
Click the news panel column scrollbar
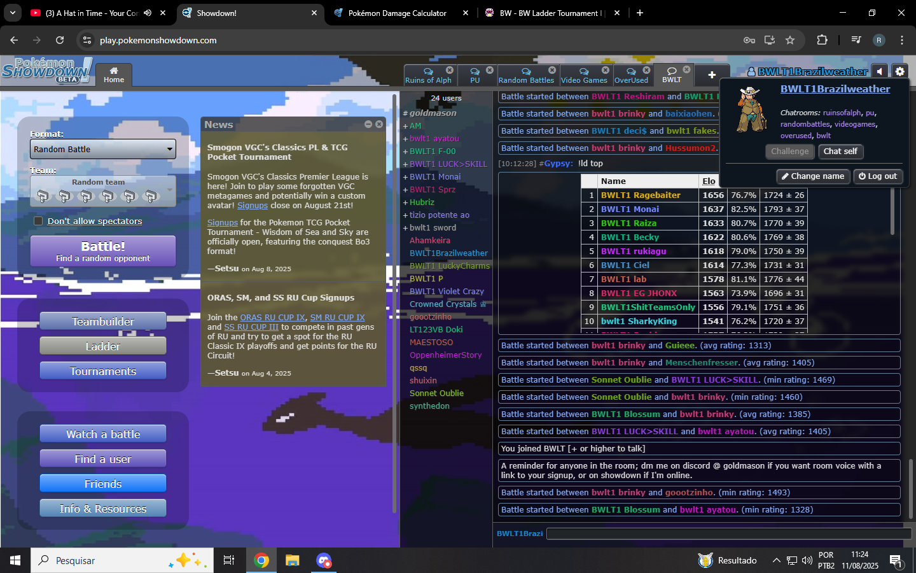tap(394, 302)
